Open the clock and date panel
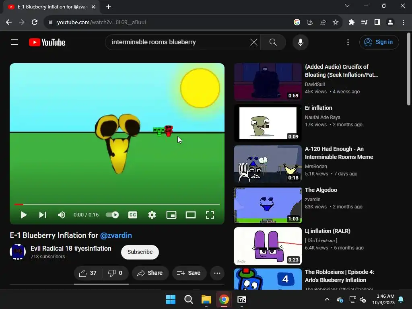The height and width of the screenshot is (309, 412). pyautogui.click(x=383, y=299)
